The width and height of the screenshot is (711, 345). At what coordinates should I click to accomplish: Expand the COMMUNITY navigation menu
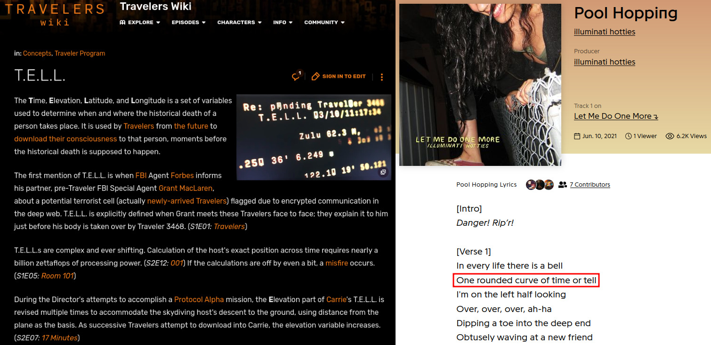pos(324,22)
